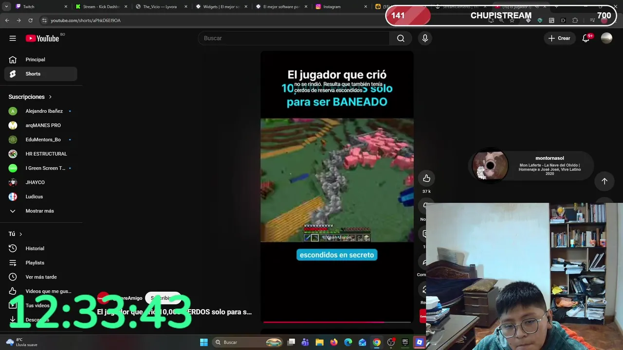Click the browser back arrow
This screenshot has height=350, width=623.
(x=7, y=20)
